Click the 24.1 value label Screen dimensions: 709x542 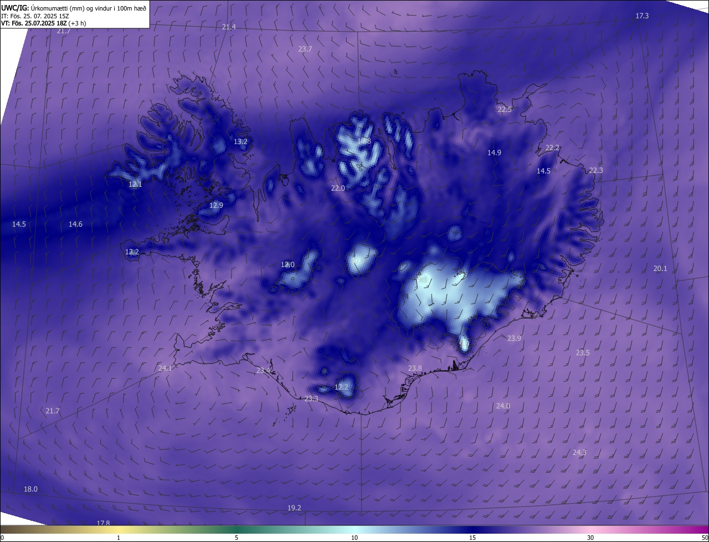coord(165,369)
